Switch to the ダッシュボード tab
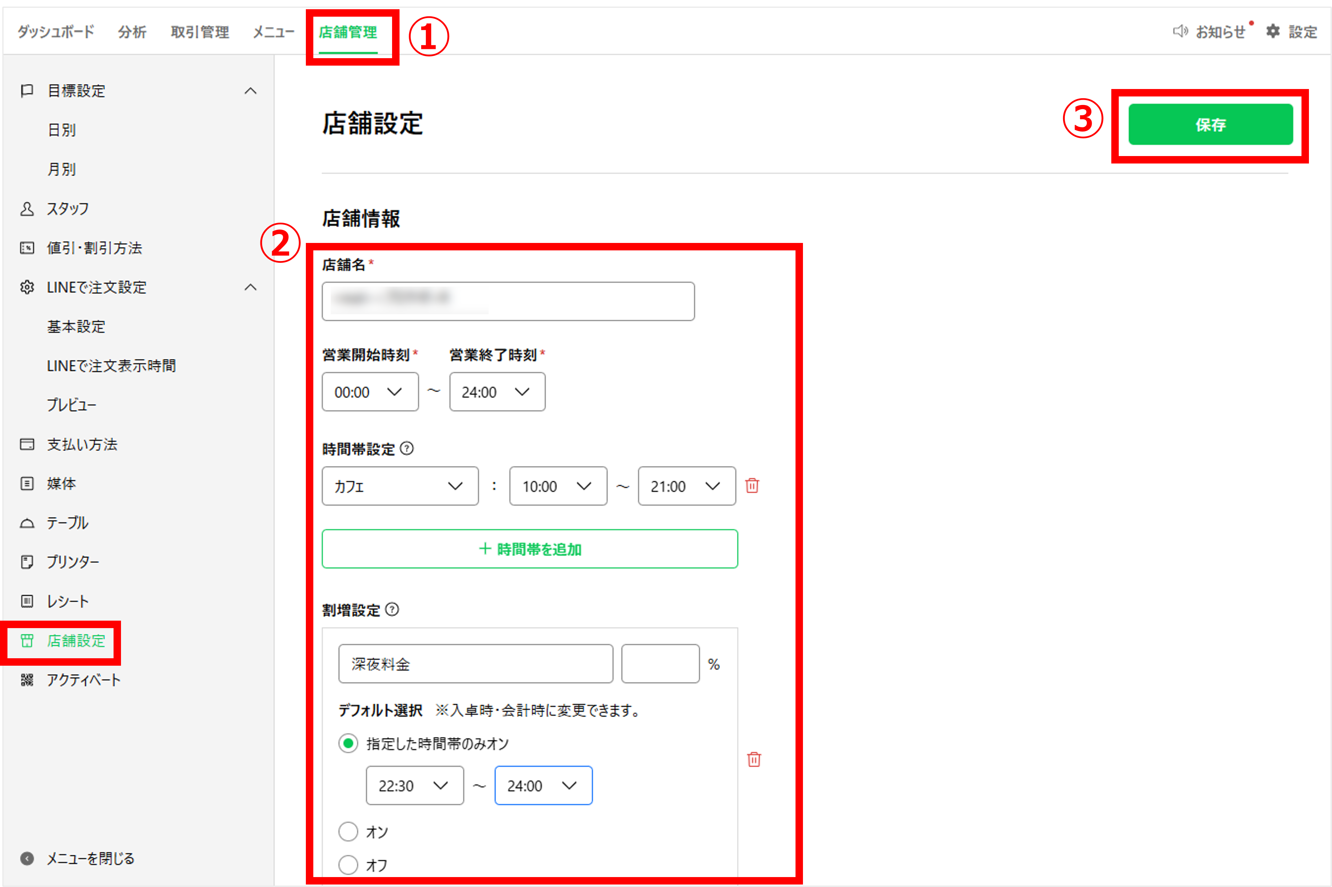Viewport: 1332px width, 887px height. tap(55, 32)
